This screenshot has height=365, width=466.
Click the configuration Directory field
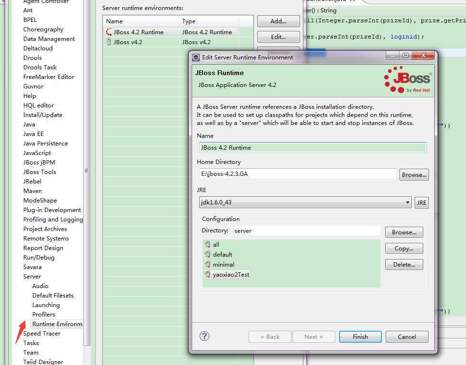coord(306,231)
